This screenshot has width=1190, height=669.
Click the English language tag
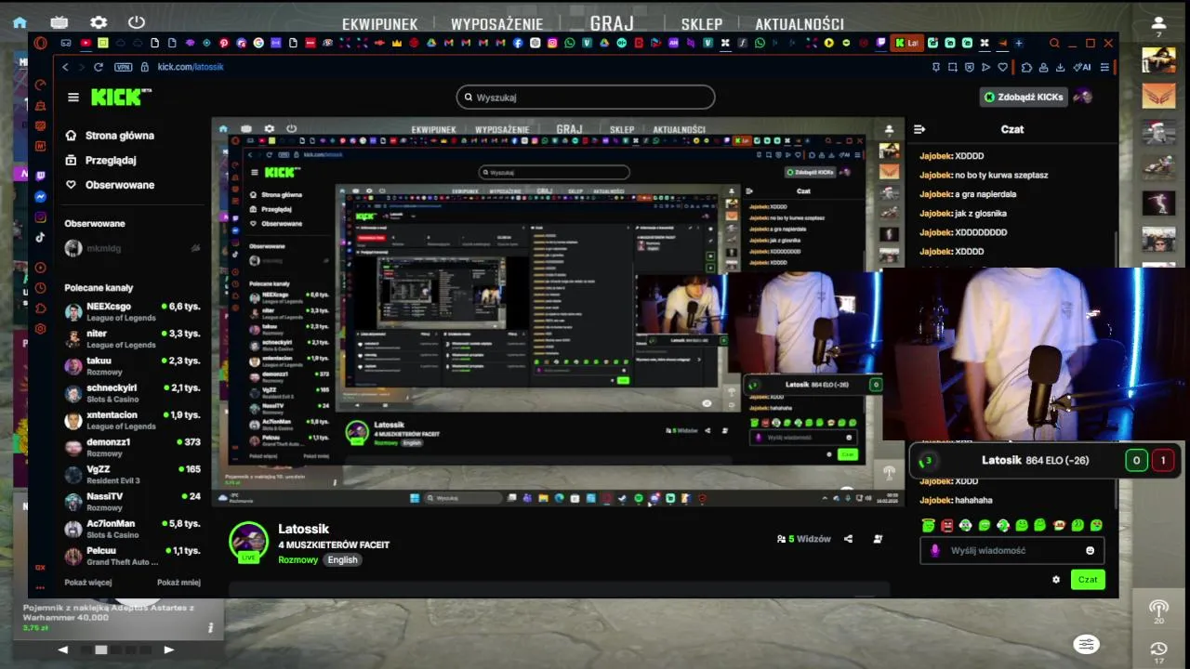point(342,560)
